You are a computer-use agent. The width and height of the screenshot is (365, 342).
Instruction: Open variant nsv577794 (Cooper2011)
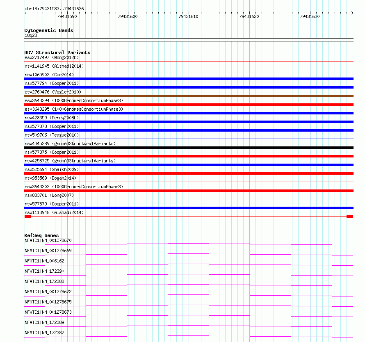(x=52, y=83)
